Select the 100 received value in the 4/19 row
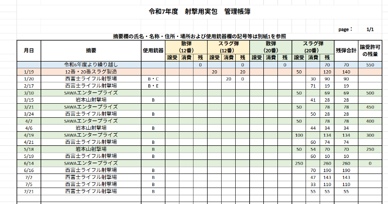 (x=299, y=135)
